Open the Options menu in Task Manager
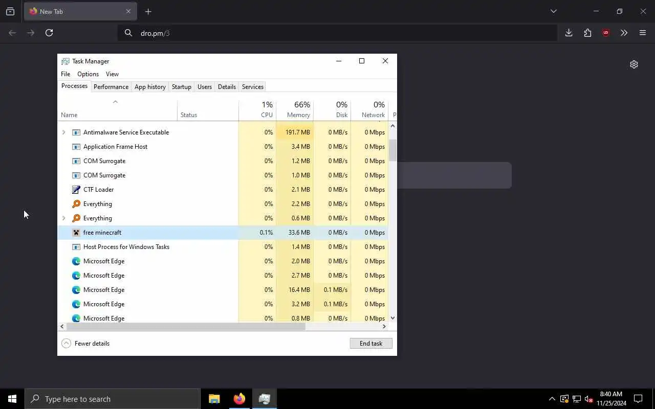The height and width of the screenshot is (409, 655). click(x=88, y=74)
